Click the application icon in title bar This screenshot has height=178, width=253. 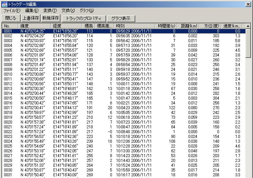[4, 4]
